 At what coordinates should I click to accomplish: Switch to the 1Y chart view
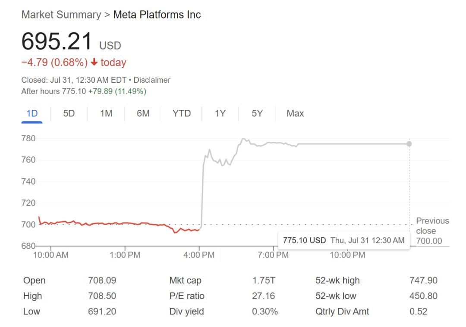click(220, 114)
